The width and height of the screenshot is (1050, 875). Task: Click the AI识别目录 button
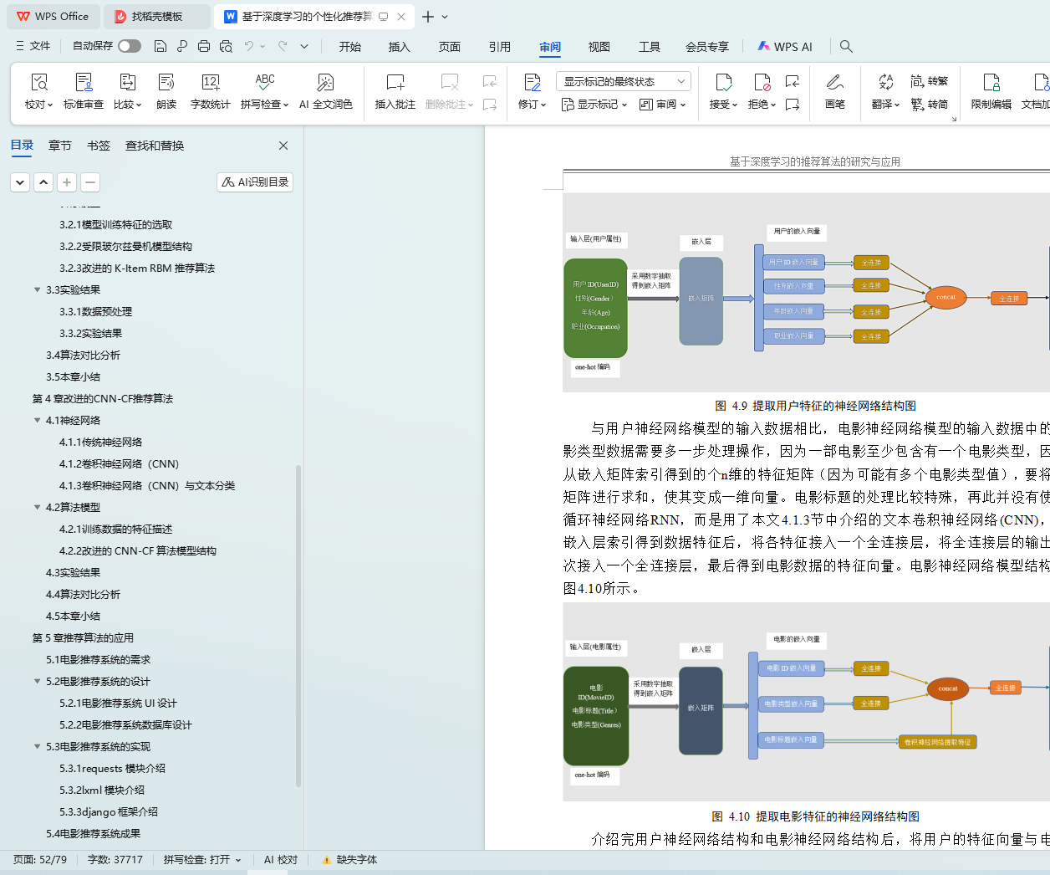coord(255,182)
